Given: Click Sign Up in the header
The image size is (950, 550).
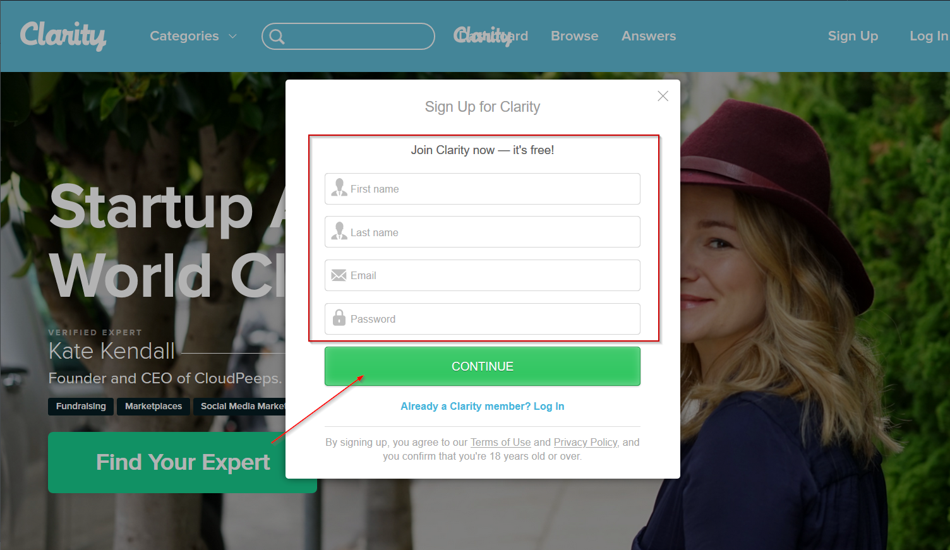Looking at the screenshot, I should (x=853, y=36).
